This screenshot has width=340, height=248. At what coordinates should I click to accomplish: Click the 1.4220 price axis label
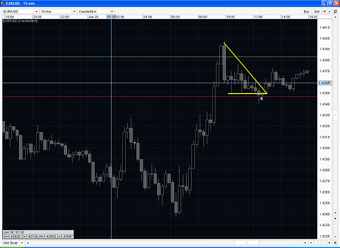pyautogui.click(x=325, y=236)
